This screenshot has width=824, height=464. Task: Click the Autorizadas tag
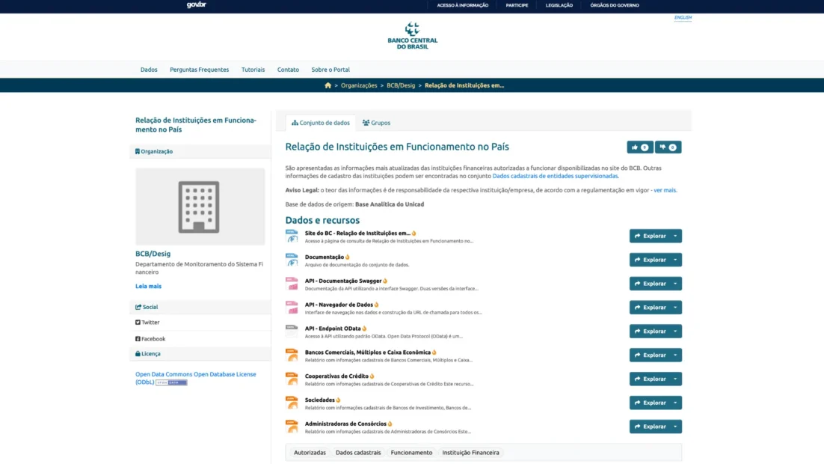[310, 453]
